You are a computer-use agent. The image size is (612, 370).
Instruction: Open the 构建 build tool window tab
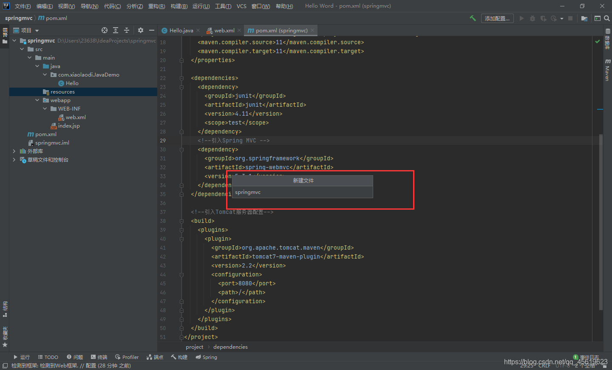(179, 357)
